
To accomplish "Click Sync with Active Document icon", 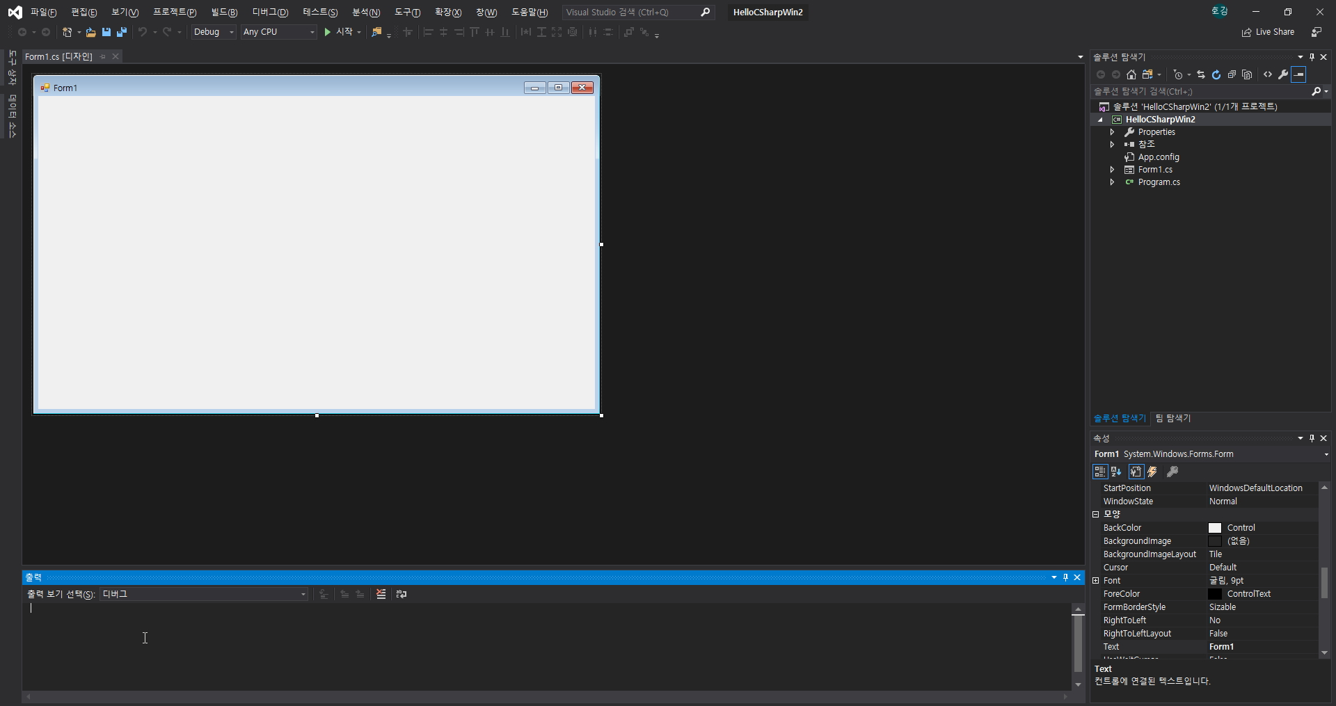I will pyautogui.click(x=1201, y=74).
